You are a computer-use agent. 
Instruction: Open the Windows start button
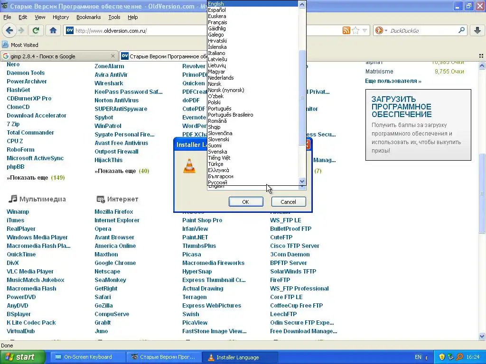pos(22,357)
